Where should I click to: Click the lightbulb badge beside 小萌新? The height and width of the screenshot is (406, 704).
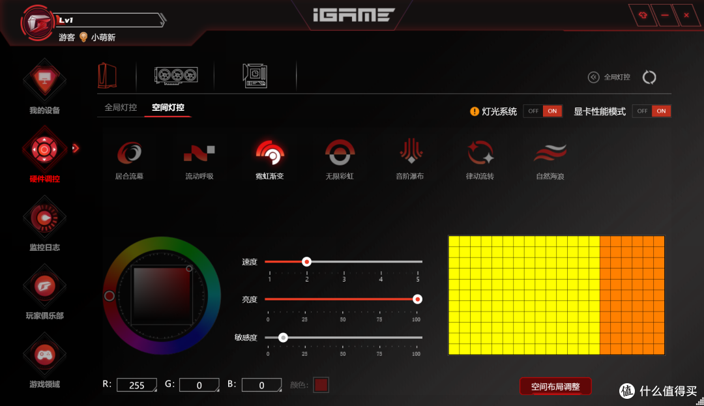83,37
